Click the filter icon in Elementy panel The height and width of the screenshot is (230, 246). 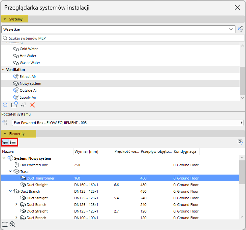[x=240, y=142]
